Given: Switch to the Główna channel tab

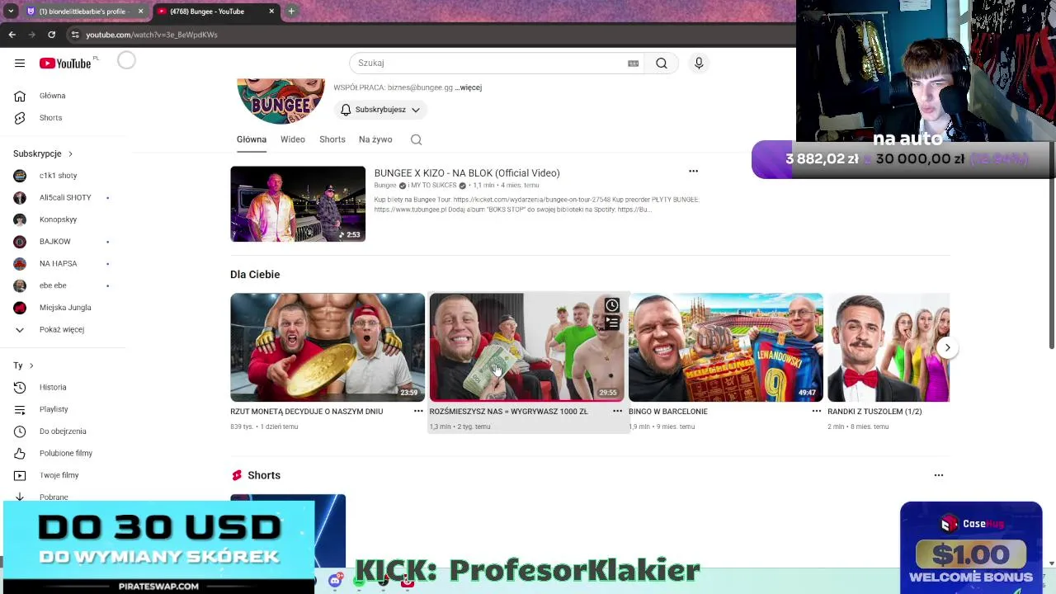Looking at the screenshot, I should pos(252,139).
